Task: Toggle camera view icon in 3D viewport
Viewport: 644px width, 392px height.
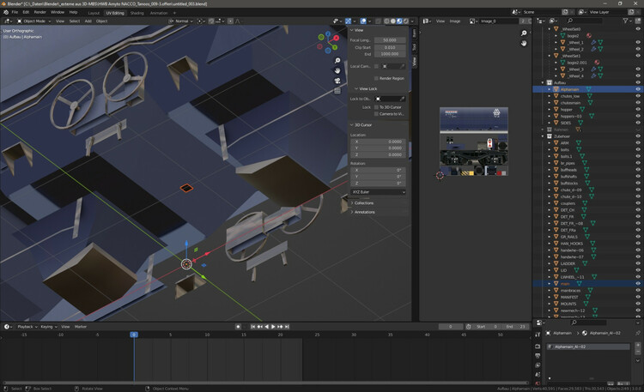Action: pyautogui.click(x=337, y=81)
